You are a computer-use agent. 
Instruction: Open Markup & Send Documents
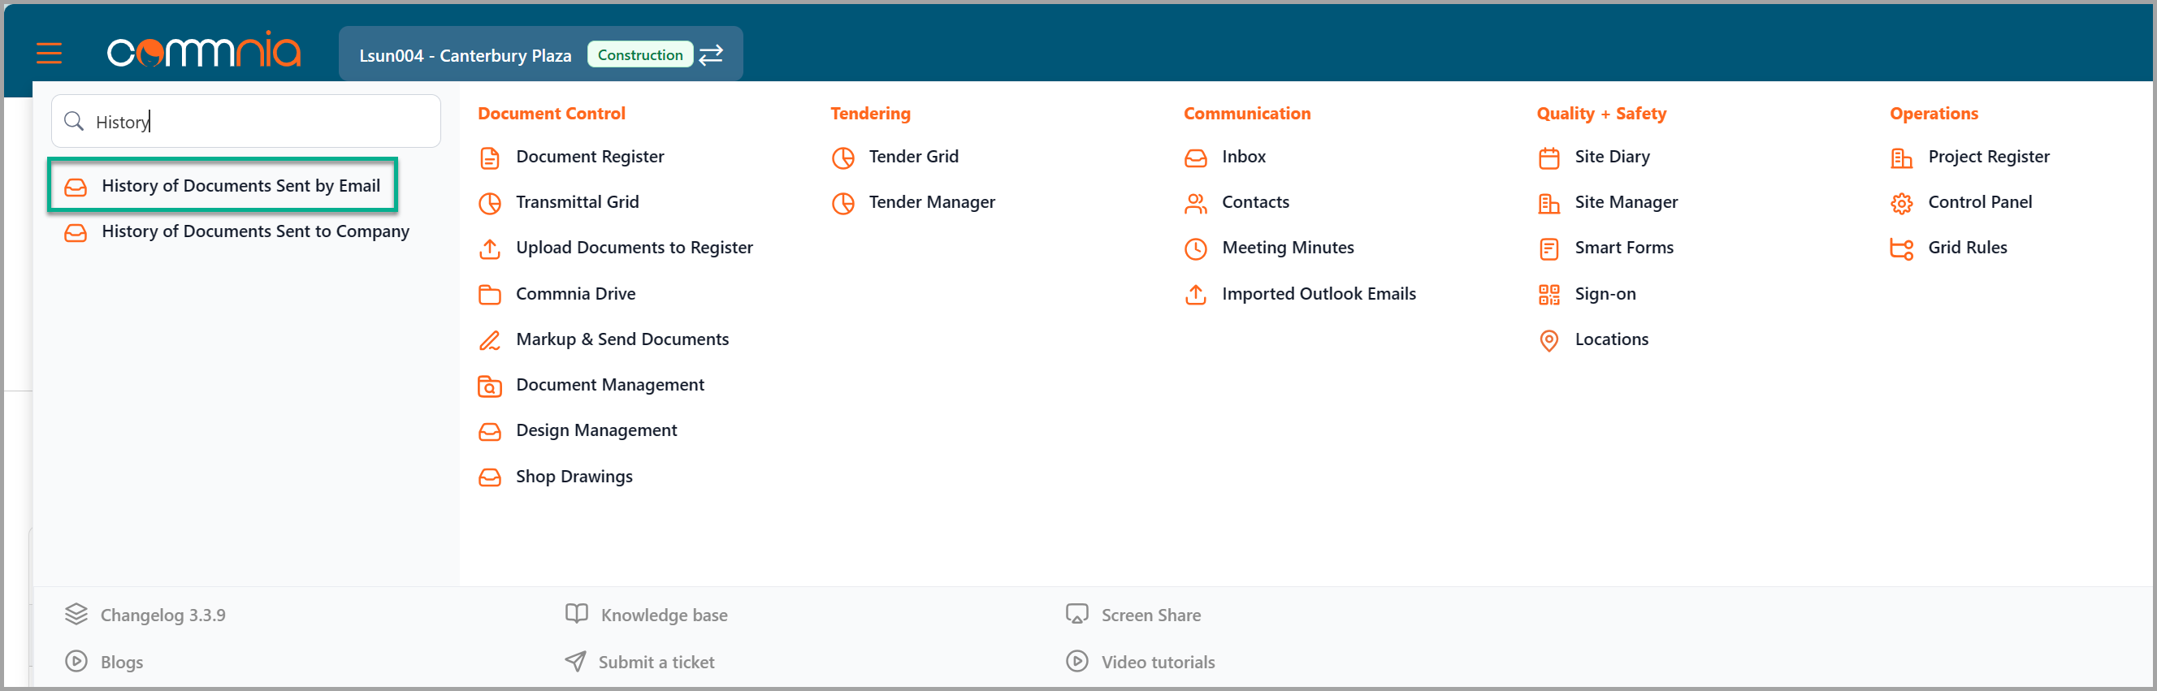(x=622, y=339)
